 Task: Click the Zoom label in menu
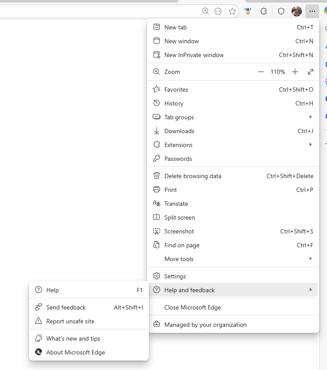click(x=172, y=72)
